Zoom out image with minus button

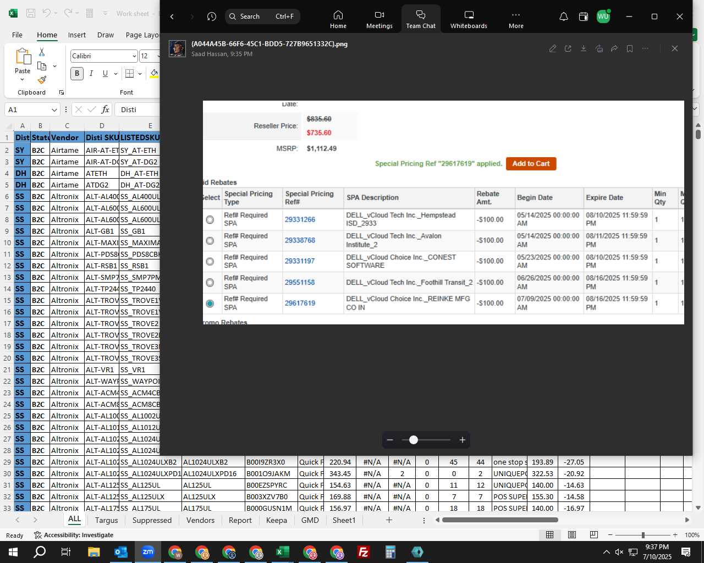[x=390, y=440]
